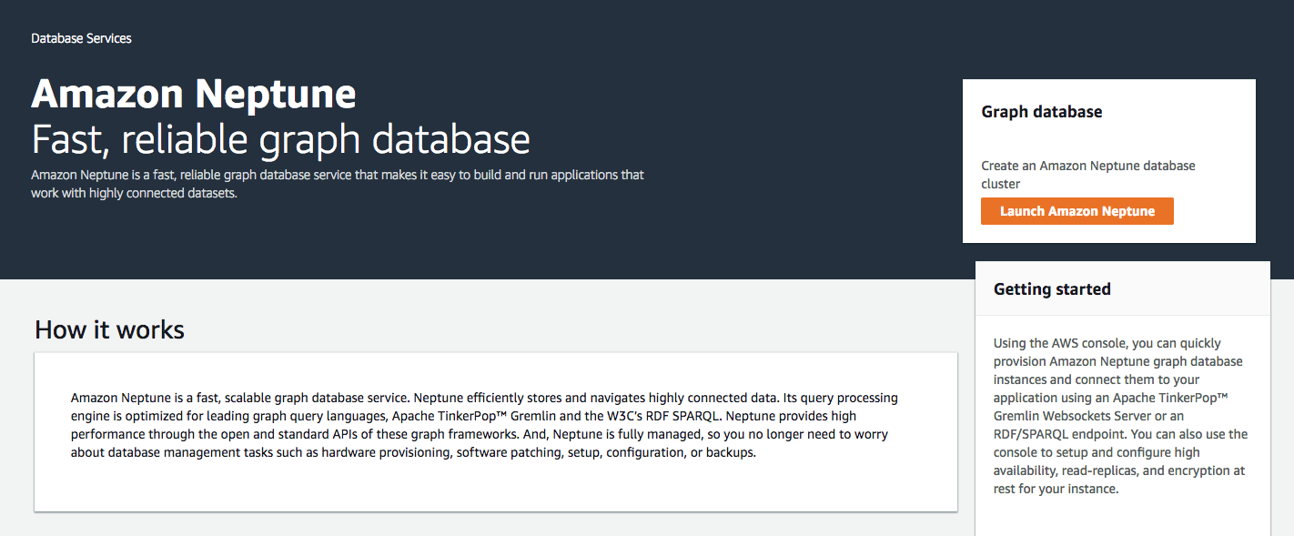Click the Graph database card heading
The width and height of the screenshot is (1294, 536).
(x=1041, y=112)
